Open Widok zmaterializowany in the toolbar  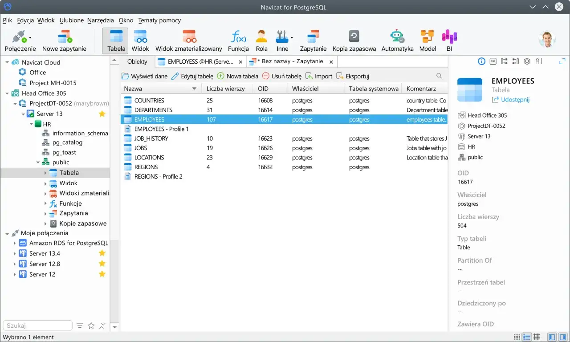click(x=189, y=37)
